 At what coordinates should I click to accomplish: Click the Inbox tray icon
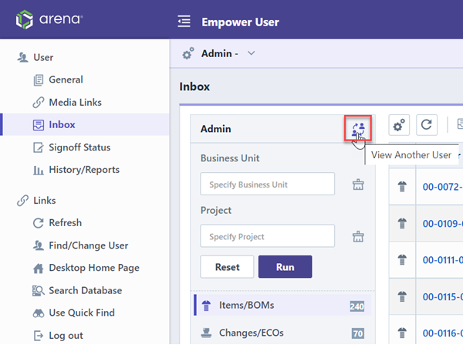pyautogui.click(x=39, y=125)
